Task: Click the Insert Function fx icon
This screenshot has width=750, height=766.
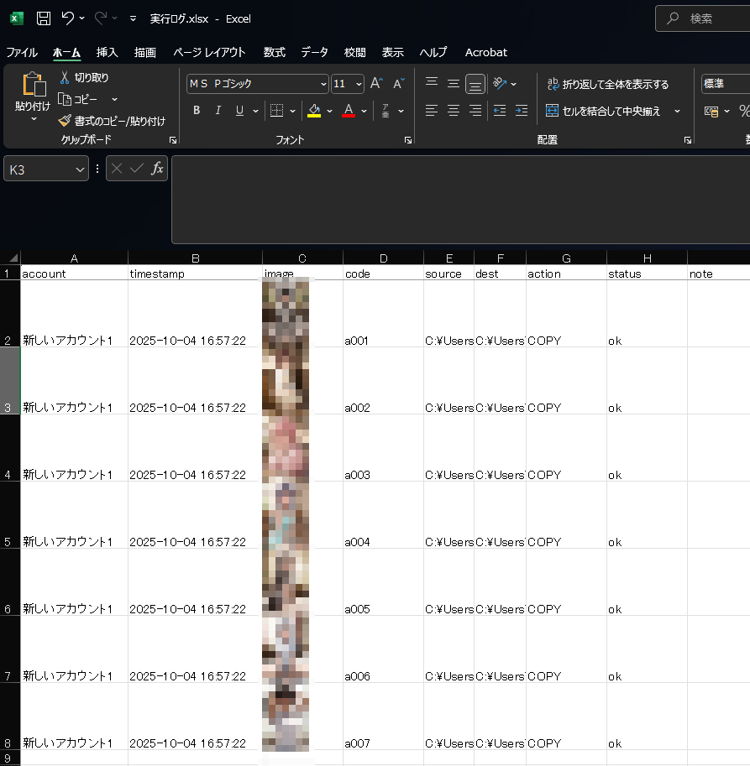Action: (157, 169)
